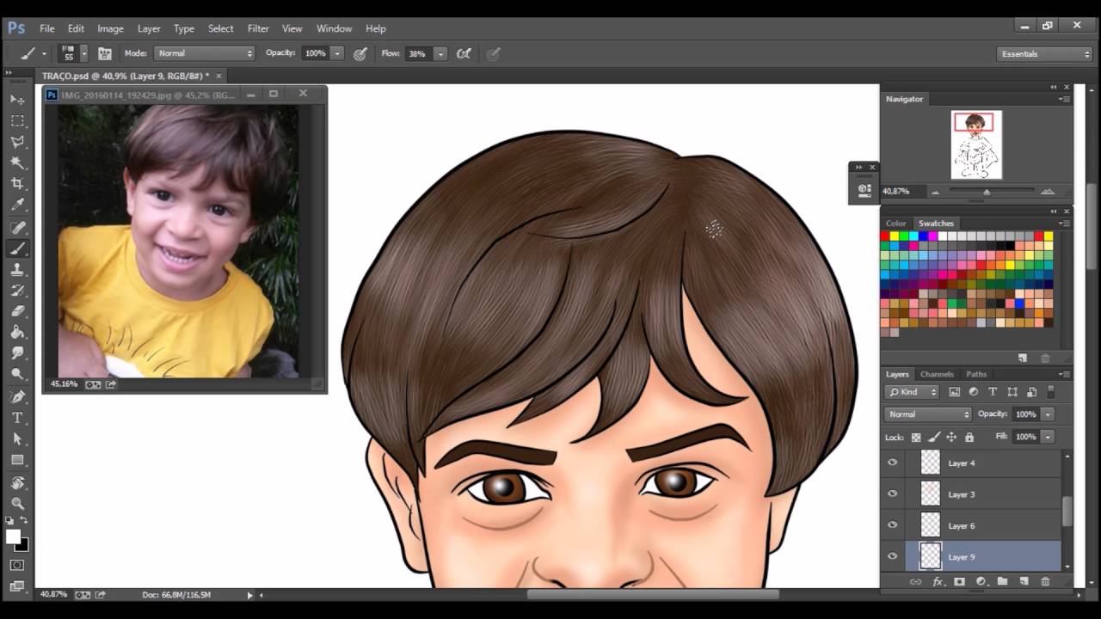Change screen mode at toolbox bottom
Viewport: 1101px width, 619px height.
click(x=17, y=586)
